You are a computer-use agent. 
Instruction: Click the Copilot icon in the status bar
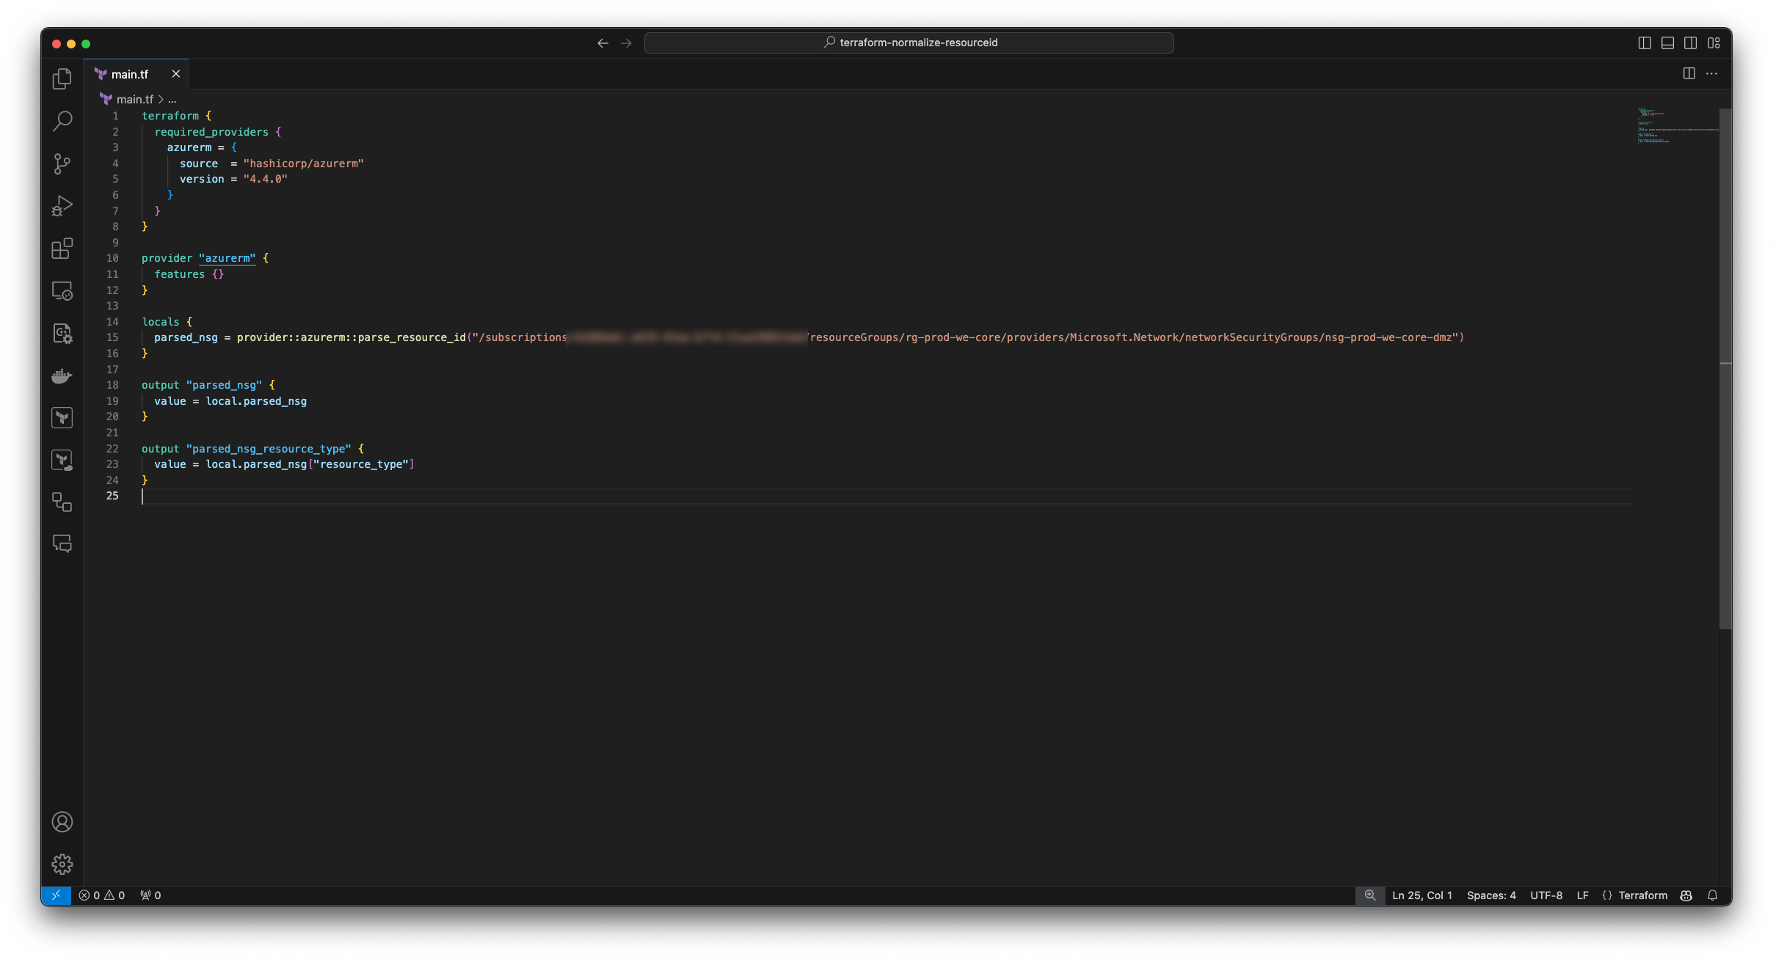[x=1686, y=895]
